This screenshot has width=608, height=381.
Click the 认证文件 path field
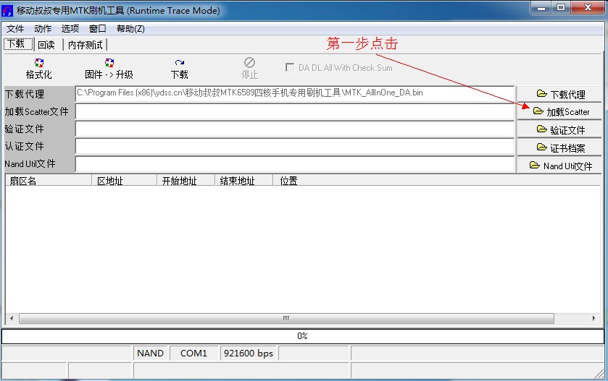click(295, 147)
